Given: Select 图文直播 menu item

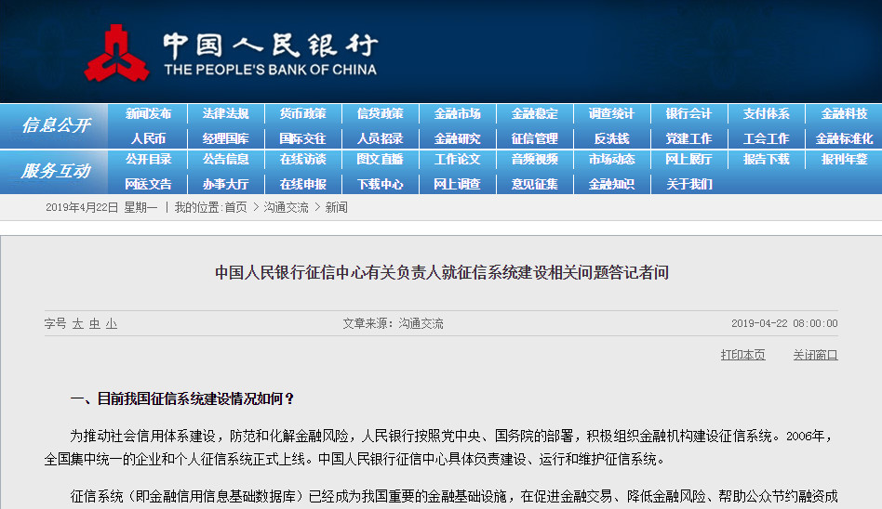Looking at the screenshot, I should [x=381, y=159].
